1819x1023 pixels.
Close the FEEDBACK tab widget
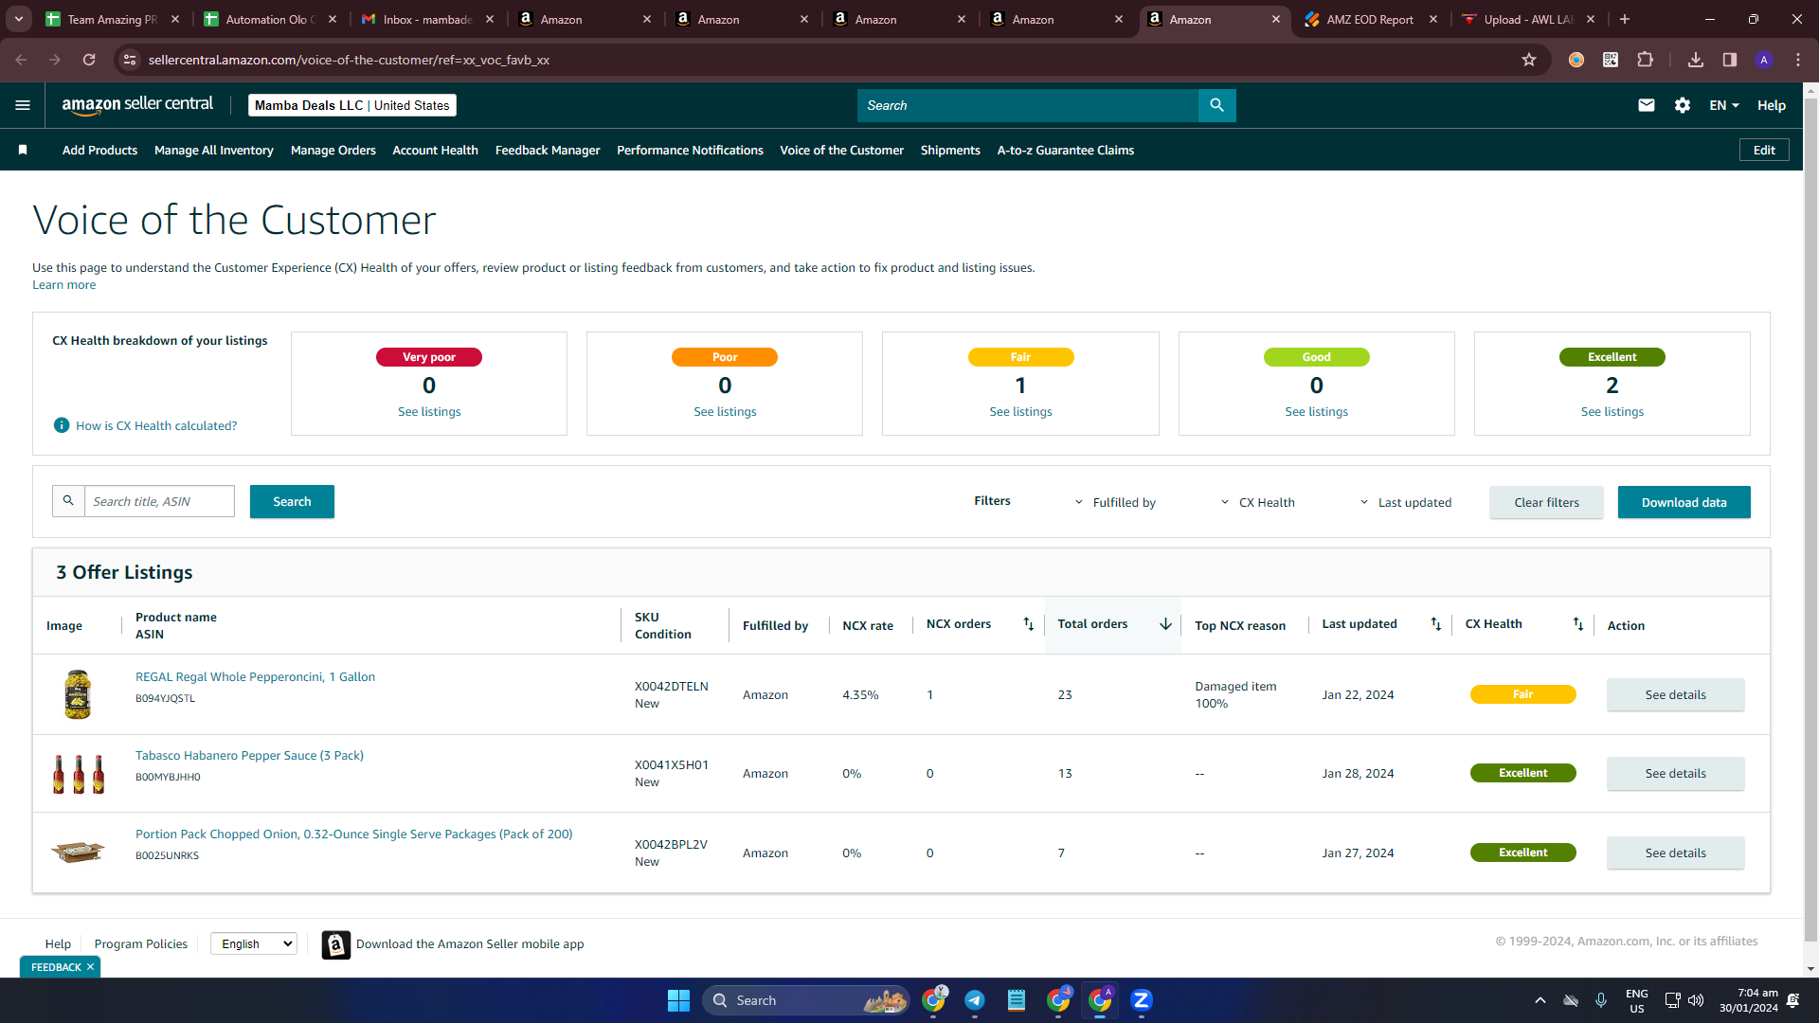[90, 967]
